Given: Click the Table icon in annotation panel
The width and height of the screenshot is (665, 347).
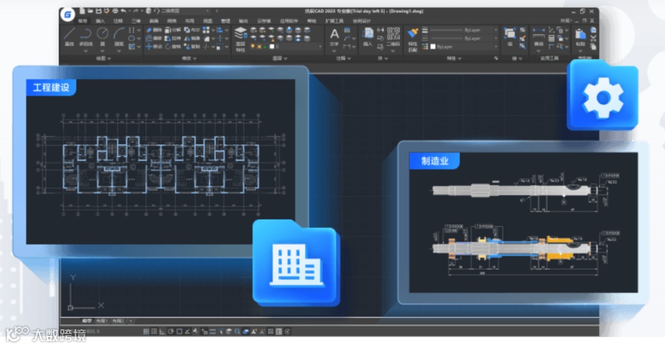Looking at the screenshot, I should point(347,30).
